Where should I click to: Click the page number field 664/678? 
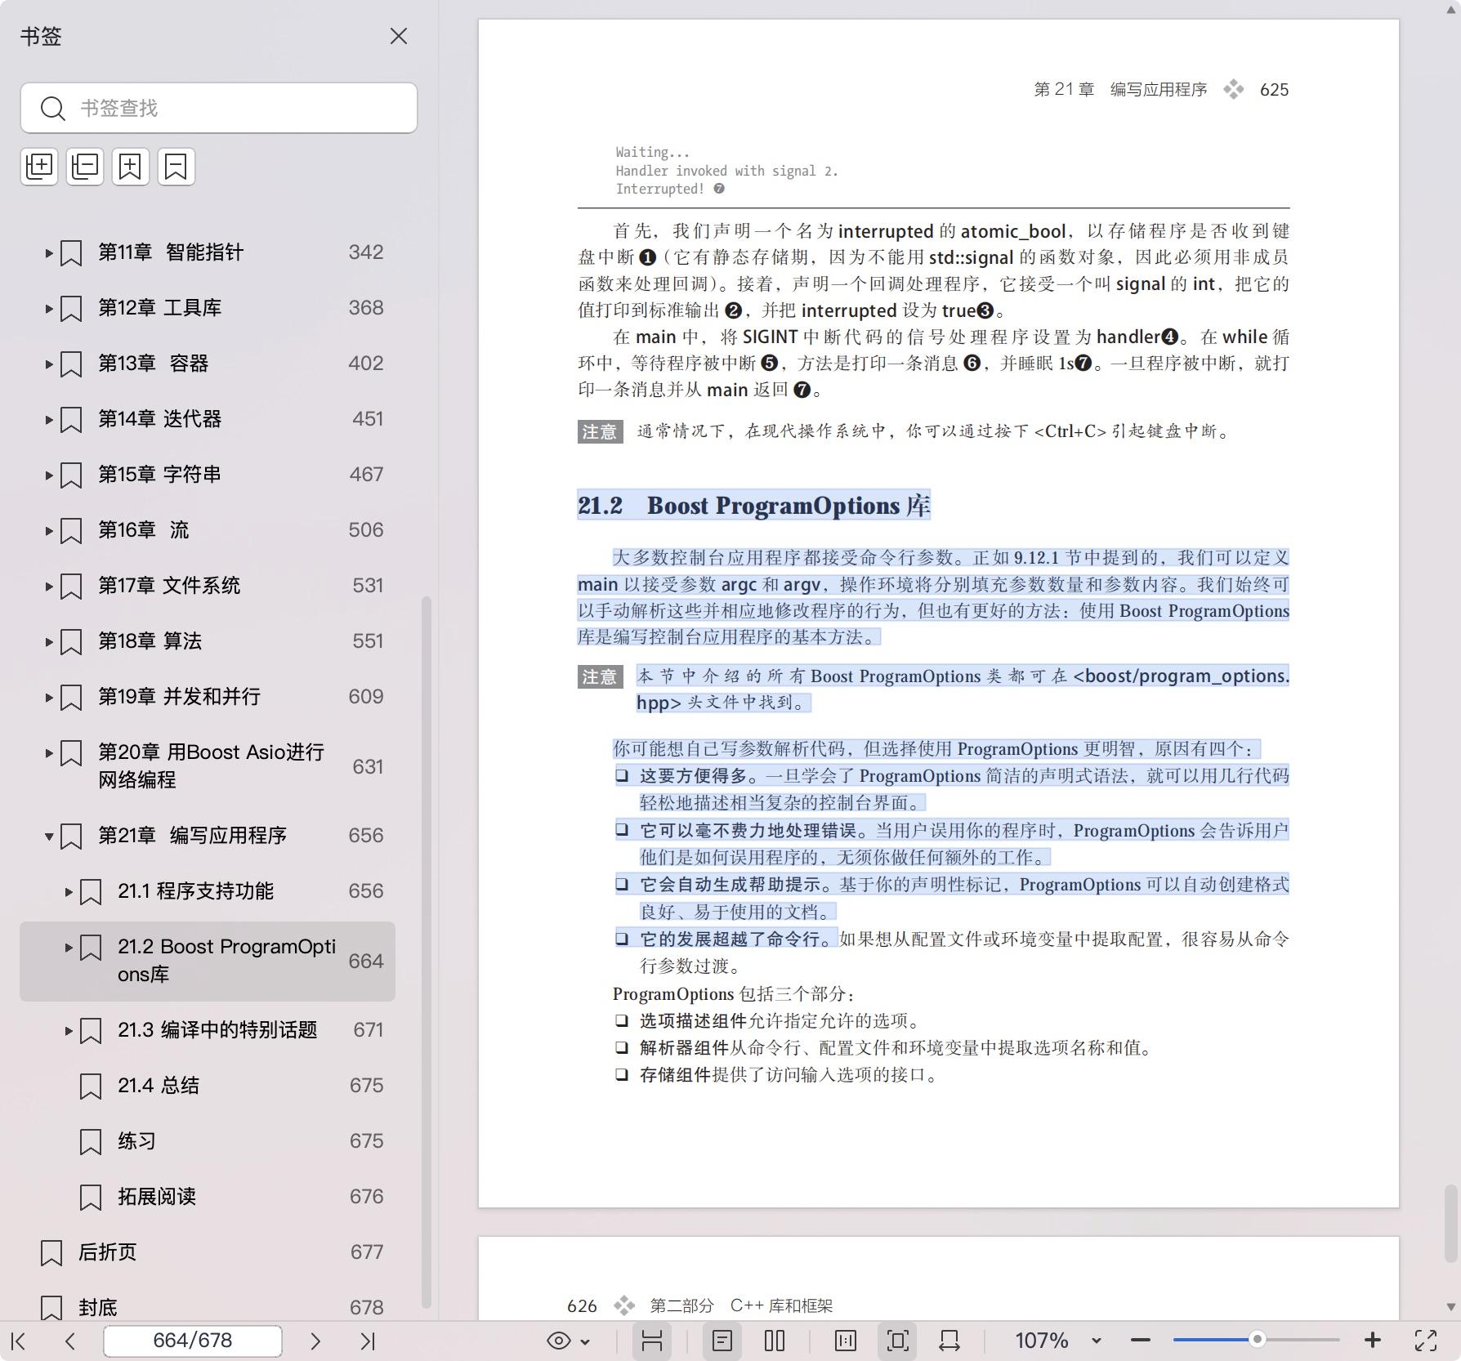click(193, 1341)
